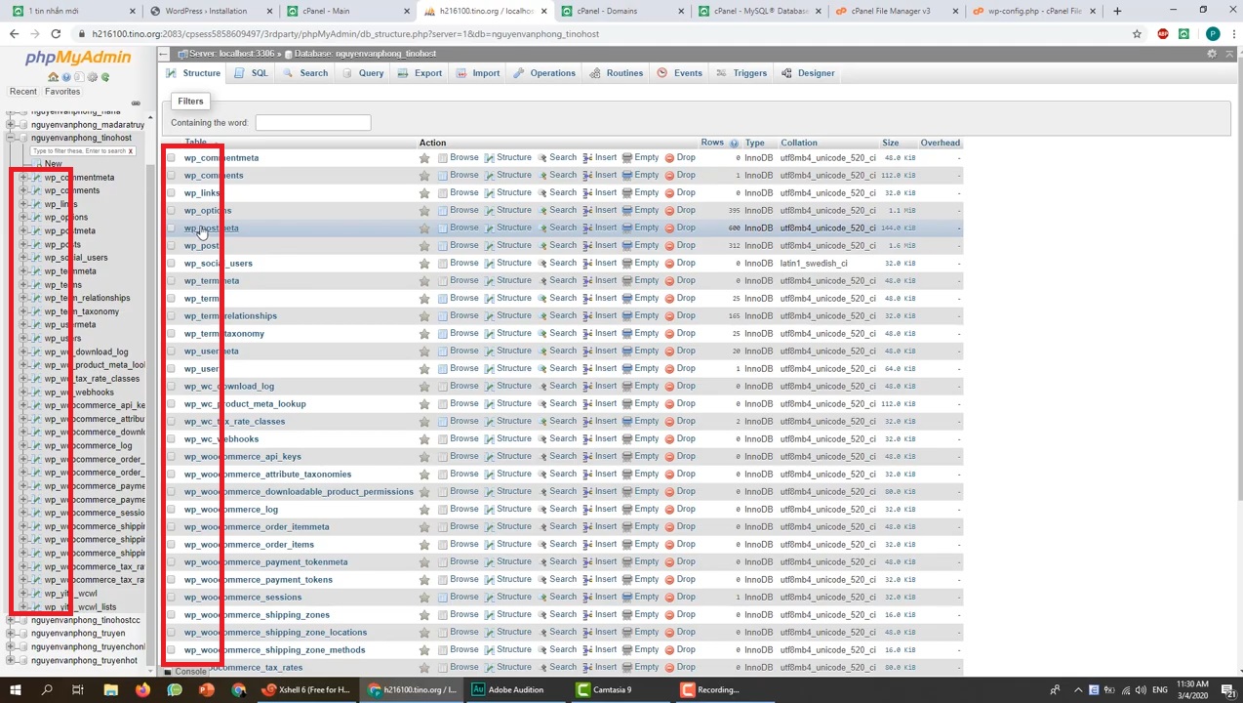Open Xshell 6 from the taskbar
This screenshot has width=1243, height=703.
point(306,690)
